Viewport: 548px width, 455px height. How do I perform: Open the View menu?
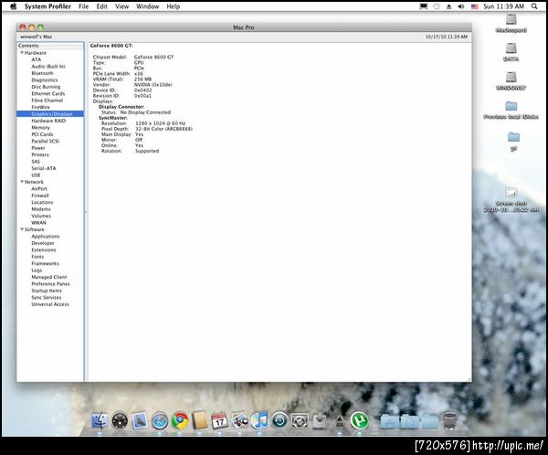point(122,6)
